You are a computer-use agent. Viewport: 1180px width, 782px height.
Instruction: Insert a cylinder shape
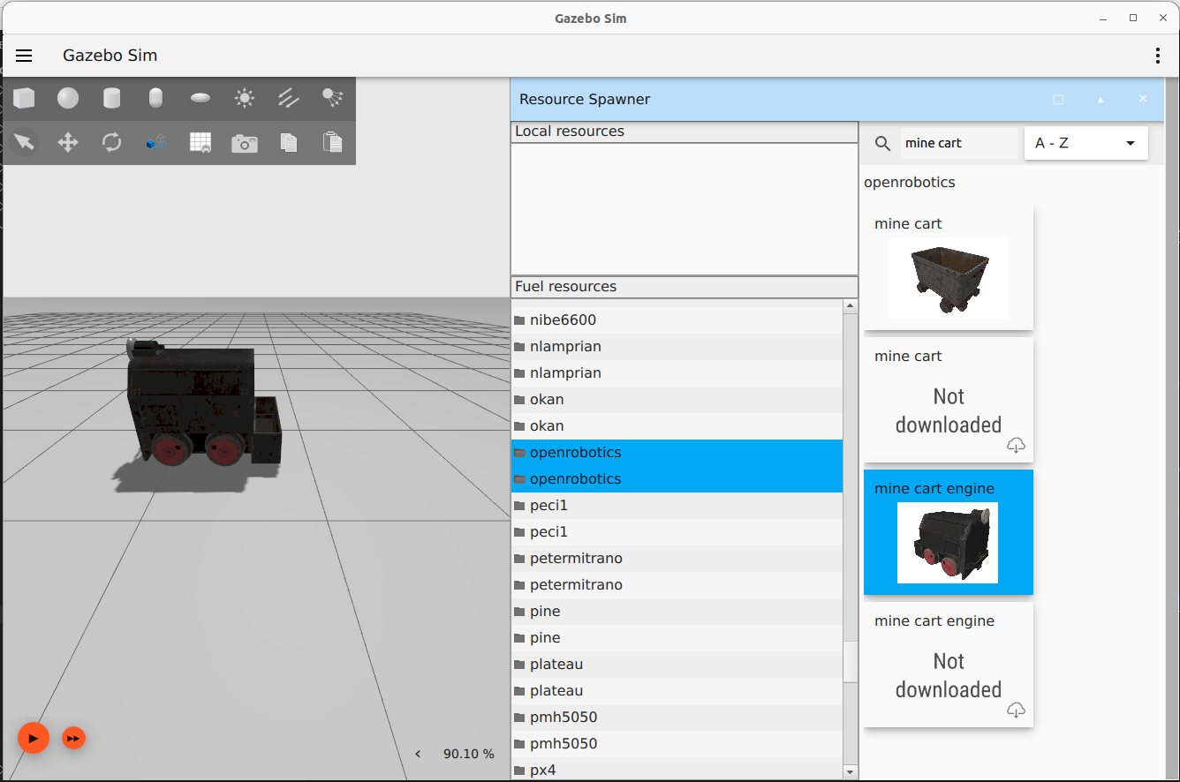click(112, 98)
